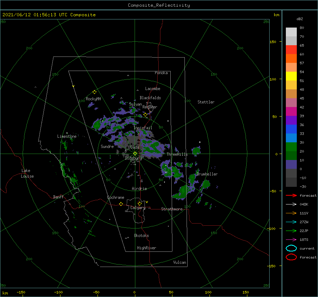
Task: Click the Lacombe city label
Action: (153, 89)
